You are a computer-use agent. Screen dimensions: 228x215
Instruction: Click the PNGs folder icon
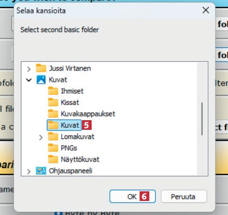pos(53,148)
